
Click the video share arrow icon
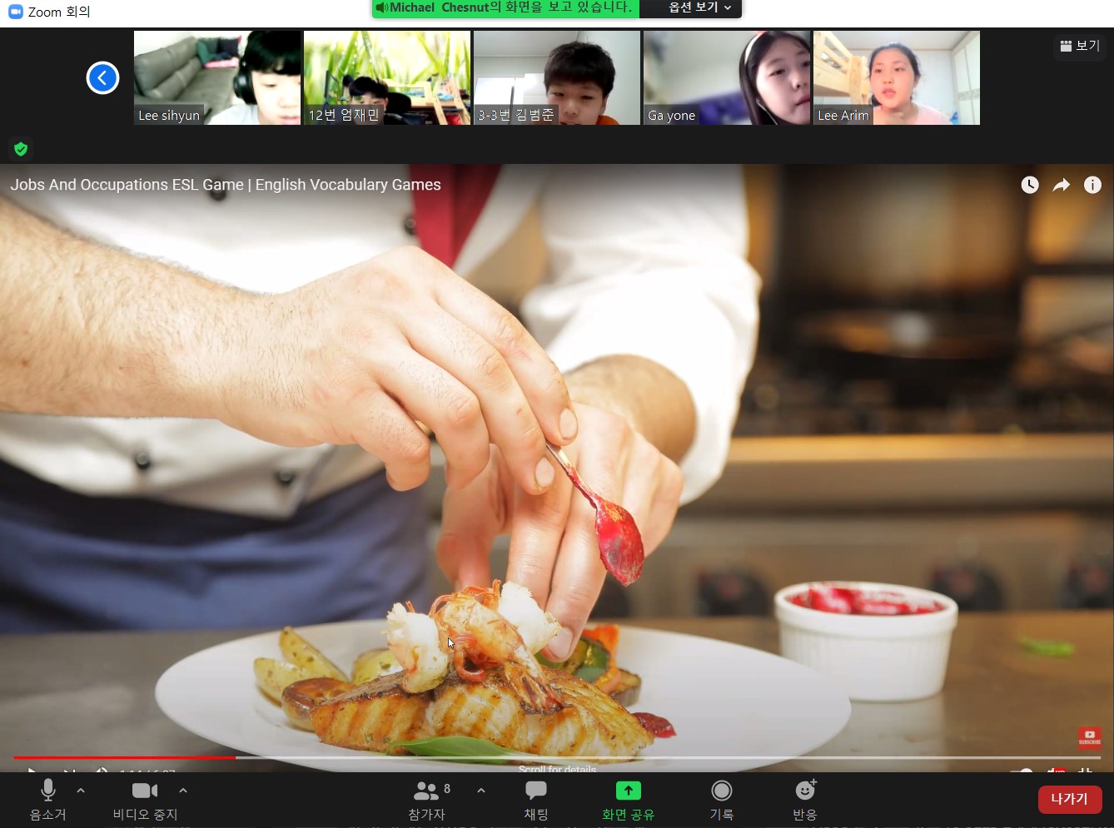(1061, 185)
